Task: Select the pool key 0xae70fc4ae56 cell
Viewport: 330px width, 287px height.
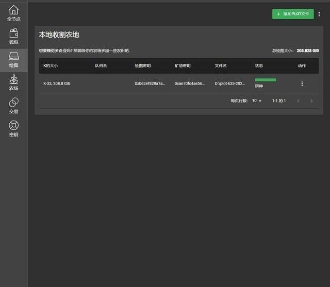Action: coord(189,83)
